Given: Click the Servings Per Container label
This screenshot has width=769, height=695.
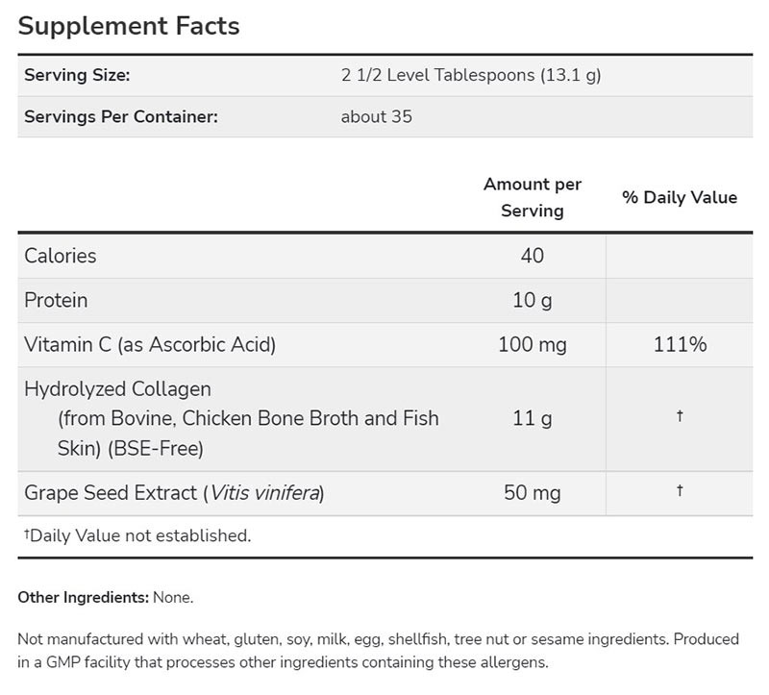Looking at the screenshot, I should pyautogui.click(x=121, y=117).
